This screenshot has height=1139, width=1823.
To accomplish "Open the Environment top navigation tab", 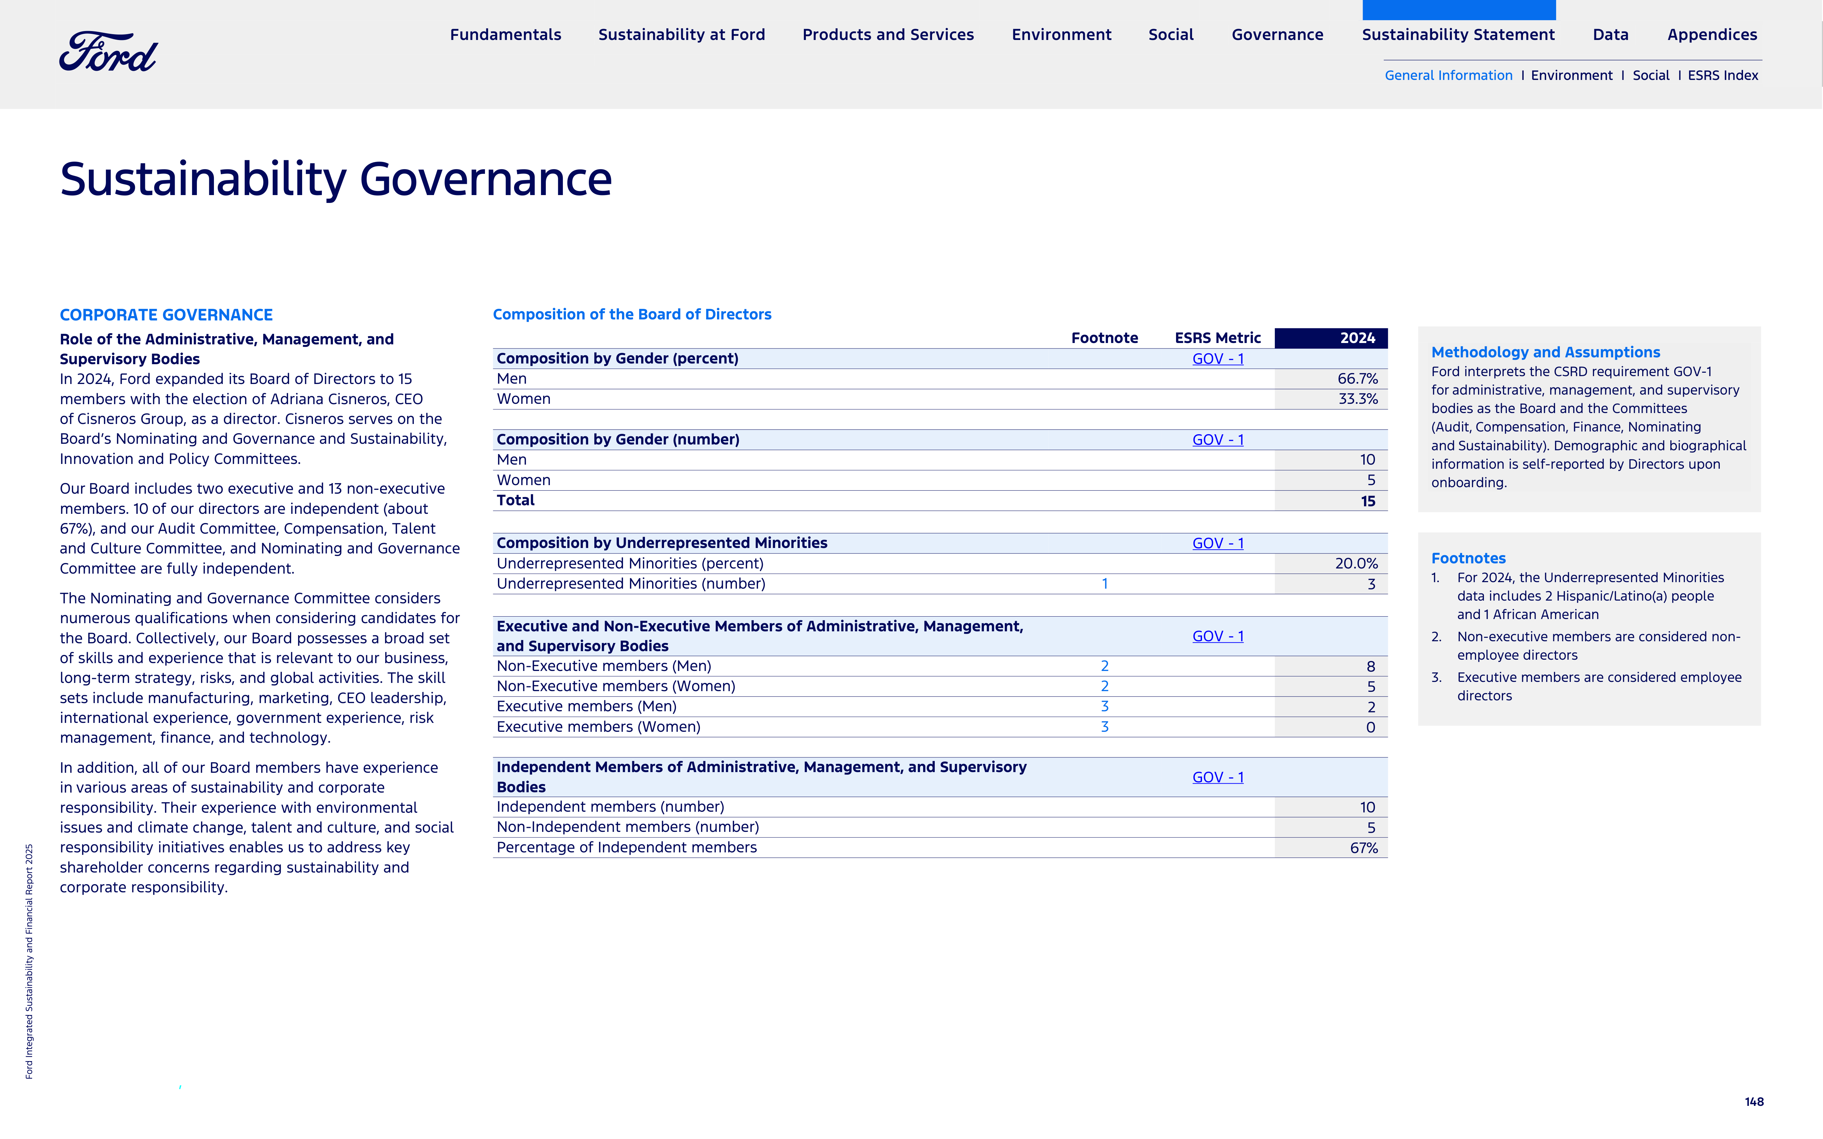I will point(1061,35).
